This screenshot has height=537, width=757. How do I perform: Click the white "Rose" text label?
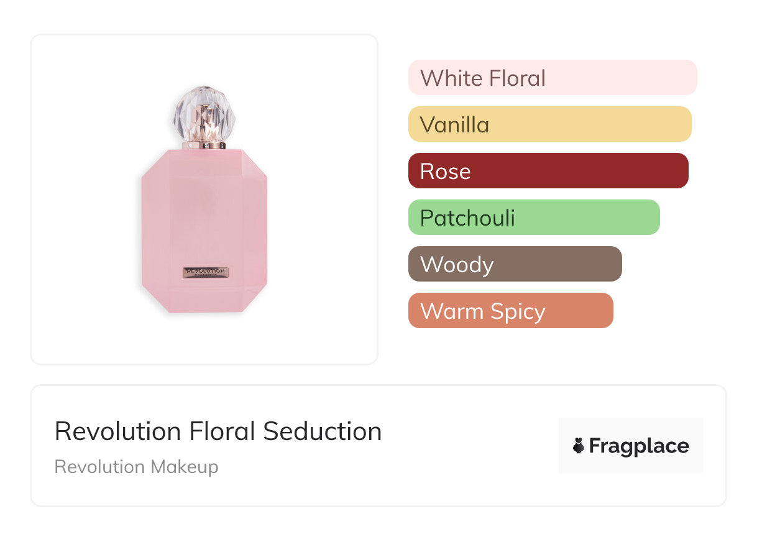[x=445, y=172]
